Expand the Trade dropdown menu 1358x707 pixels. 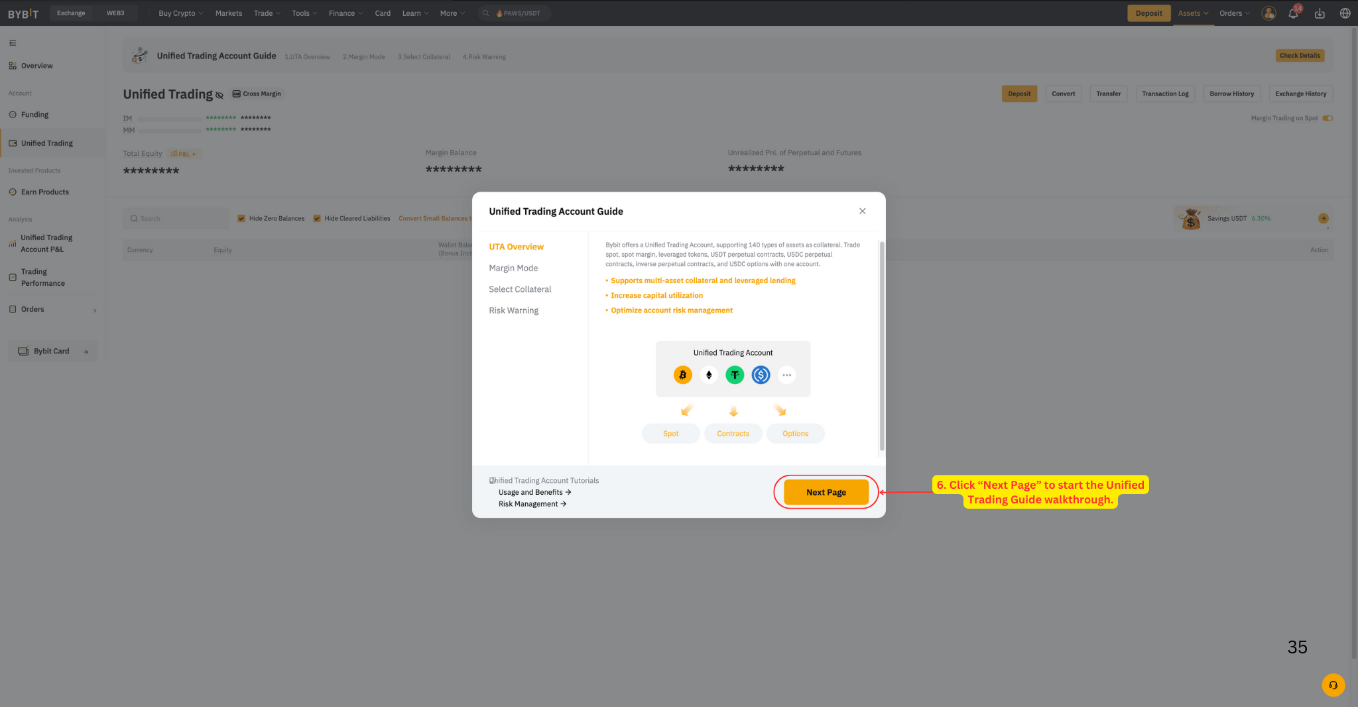(267, 13)
